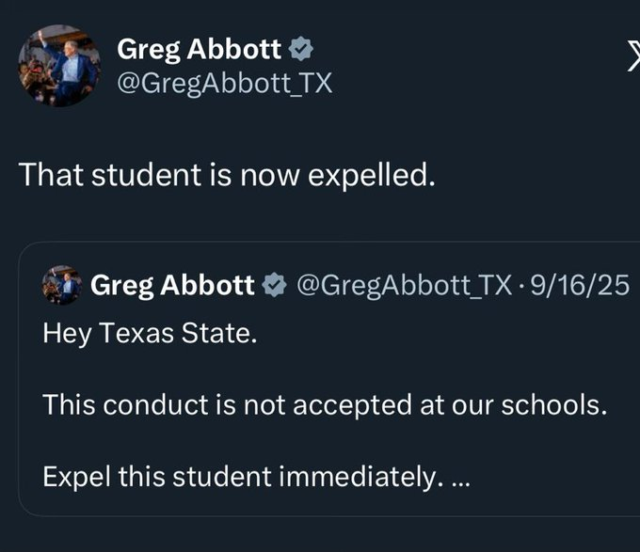Click the text "That student is now expelled."
640x552 pixels.
[228, 175]
